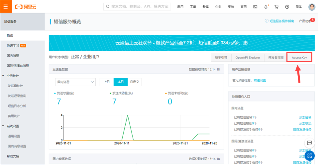Click the green peak on the chart

[128, 115]
